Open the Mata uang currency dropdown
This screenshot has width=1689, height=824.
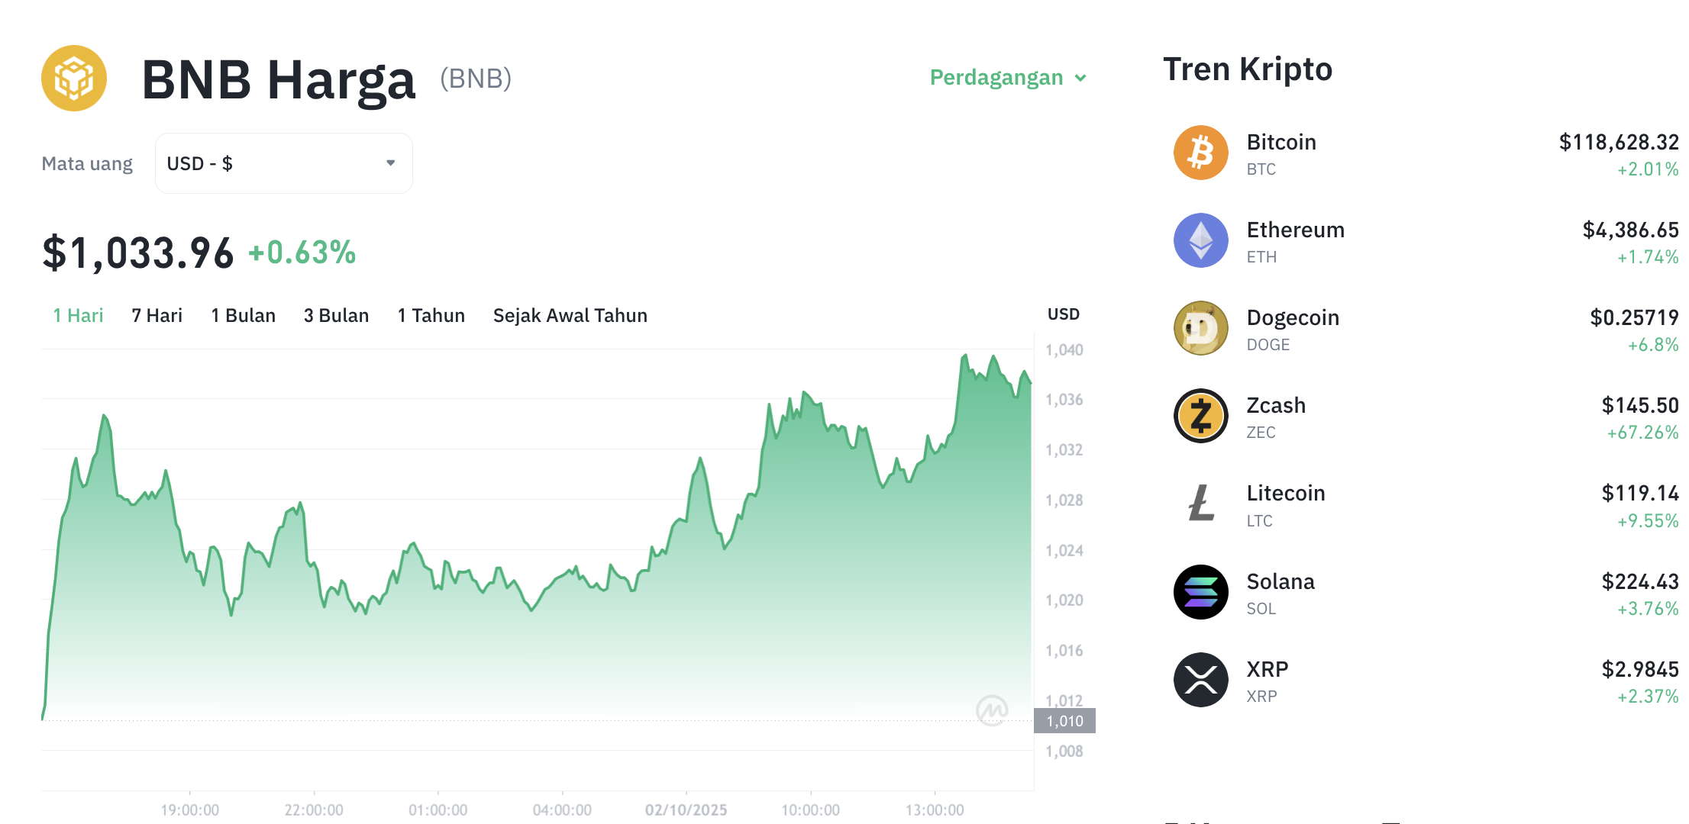pyautogui.click(x=283, y=163)
